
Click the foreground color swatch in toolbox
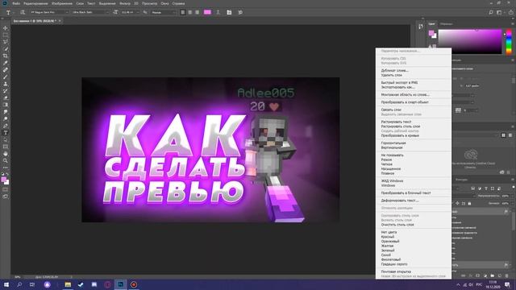(x=3, y=179)
